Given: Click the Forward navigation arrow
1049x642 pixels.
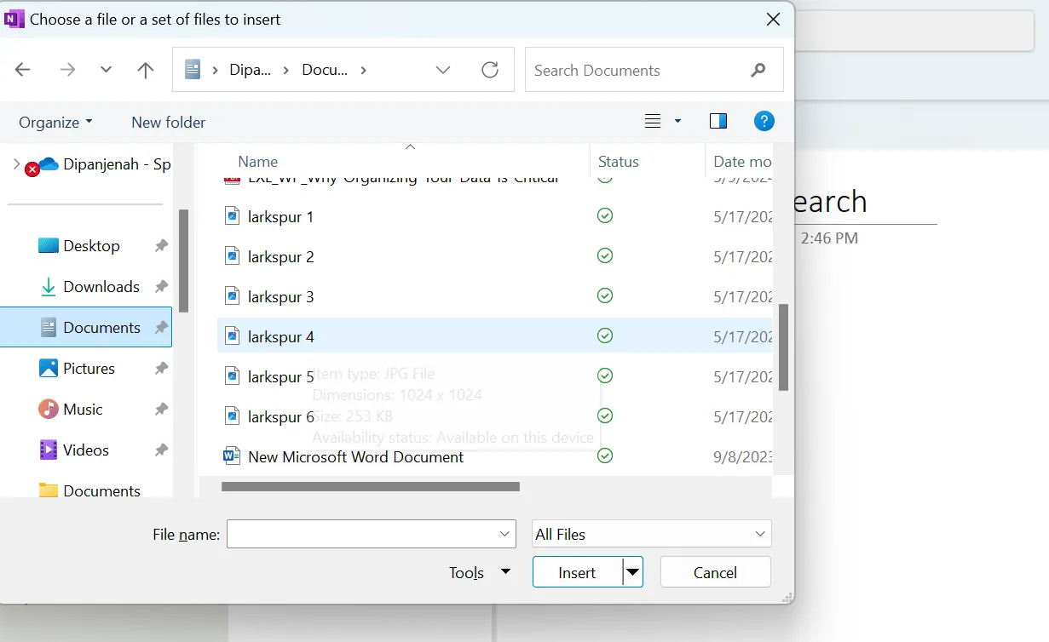Looking at the screenshot, I should click(x=67, y=70).
